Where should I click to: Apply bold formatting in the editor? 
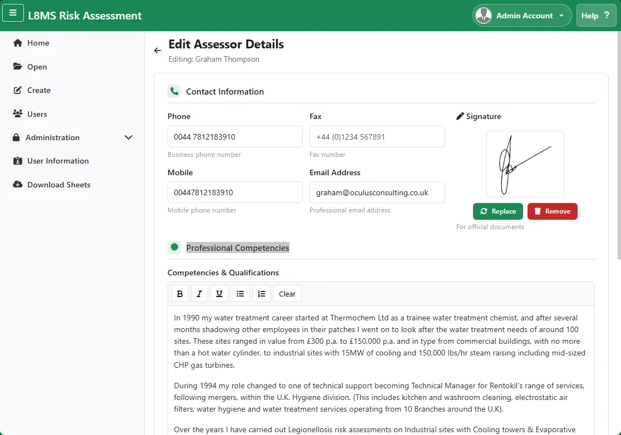(180, 294)
